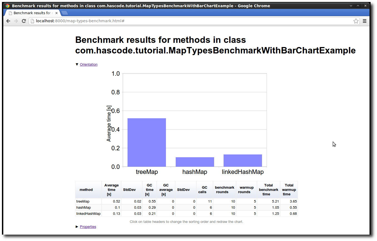Image resolution: width=377 pixels, height=241 pixels.
Task: Sort table by Total benchmark time header
Action: 268,190
